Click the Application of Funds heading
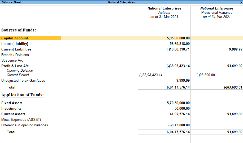Screen dimensions: 243x143 (x=23, y=95)
